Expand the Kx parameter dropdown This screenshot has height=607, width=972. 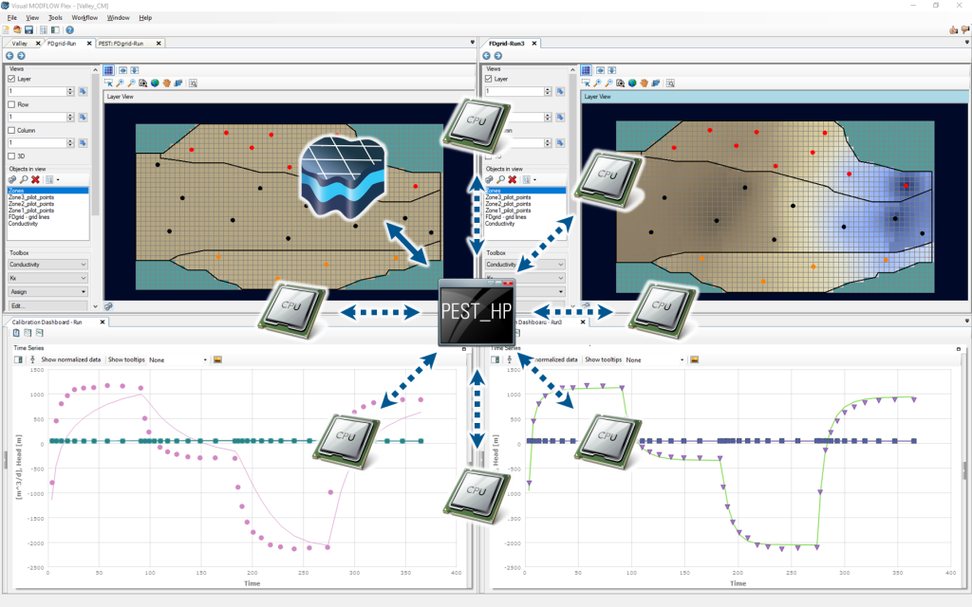(48, 279)
